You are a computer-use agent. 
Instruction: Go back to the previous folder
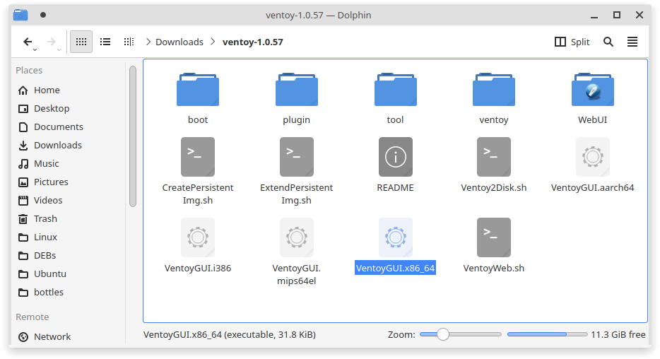28,42
